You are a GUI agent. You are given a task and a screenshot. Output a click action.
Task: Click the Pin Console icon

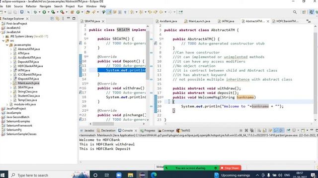(x=288, y=131)
